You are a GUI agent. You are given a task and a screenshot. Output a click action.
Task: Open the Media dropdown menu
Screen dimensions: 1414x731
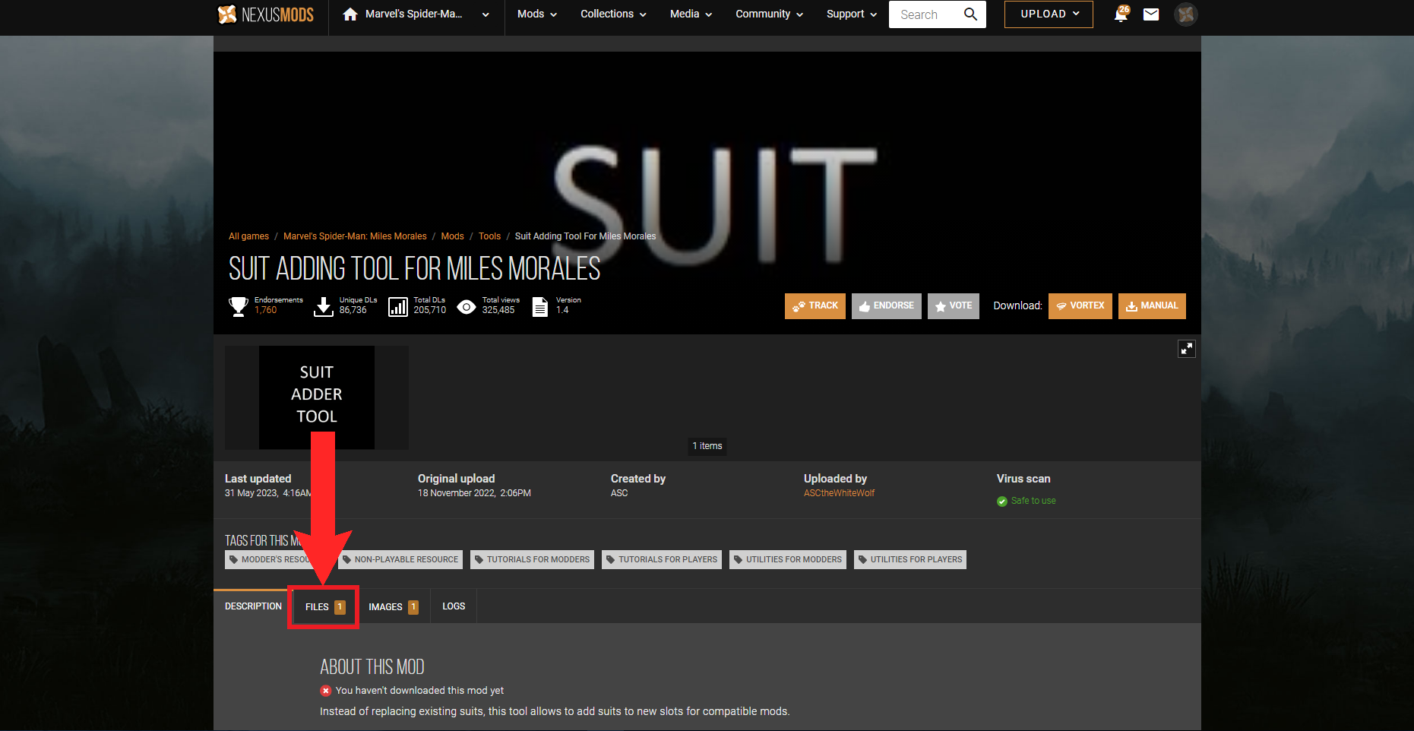(691, 14)
